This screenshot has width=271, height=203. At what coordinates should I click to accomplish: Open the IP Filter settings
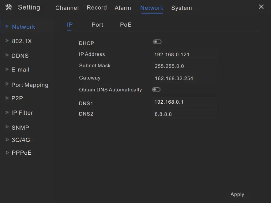tap(22, 113)
